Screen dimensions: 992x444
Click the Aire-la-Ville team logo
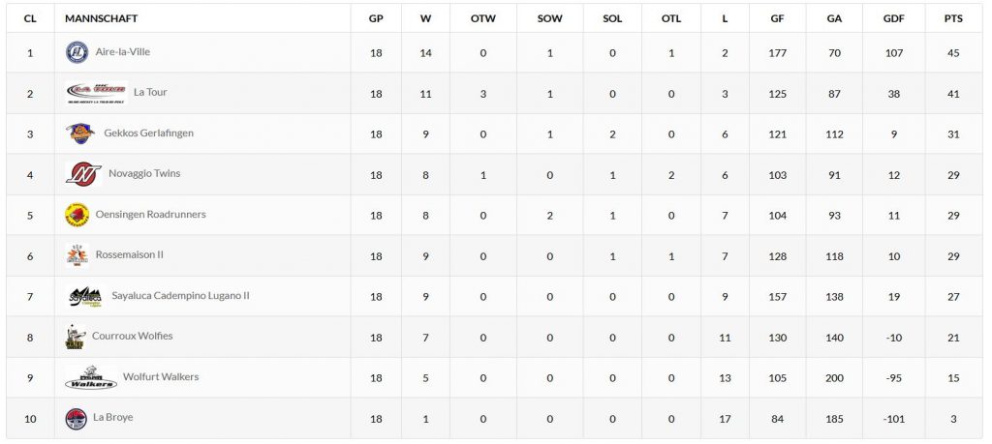pos(77,52)
